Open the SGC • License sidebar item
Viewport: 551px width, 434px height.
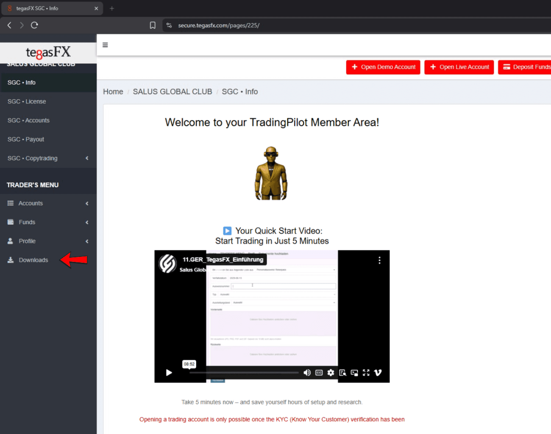coord(48,102)
